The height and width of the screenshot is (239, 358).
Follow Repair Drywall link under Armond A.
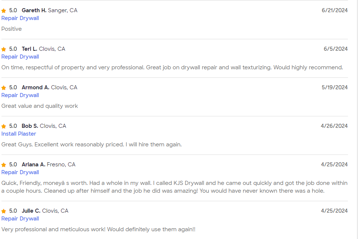(x=20, y=95)
